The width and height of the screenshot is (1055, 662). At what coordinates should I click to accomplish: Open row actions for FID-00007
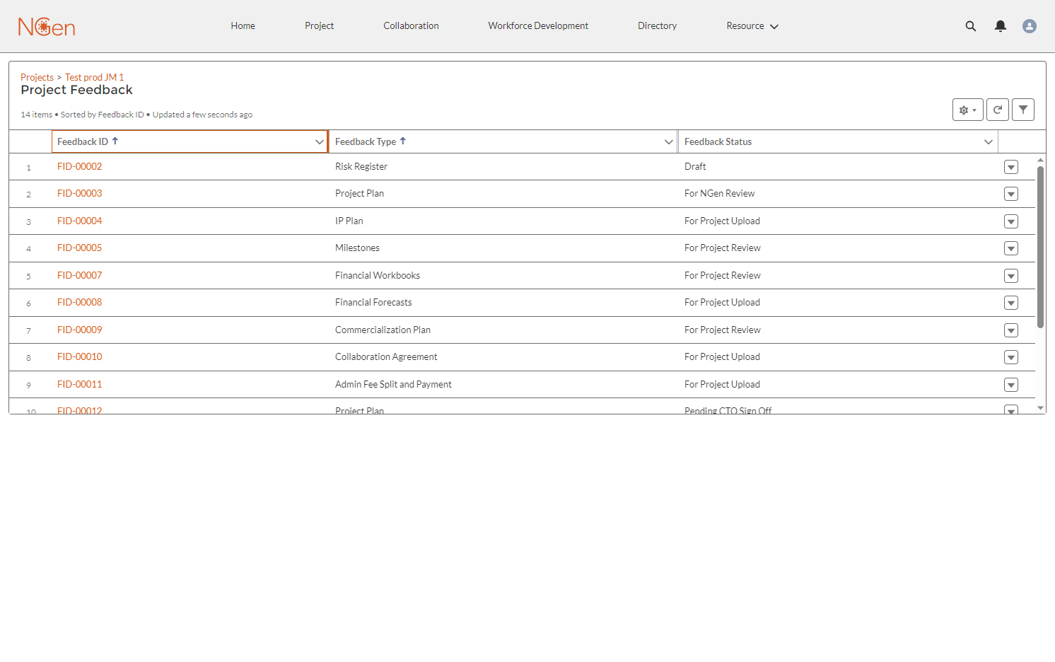click(1011, 276)
